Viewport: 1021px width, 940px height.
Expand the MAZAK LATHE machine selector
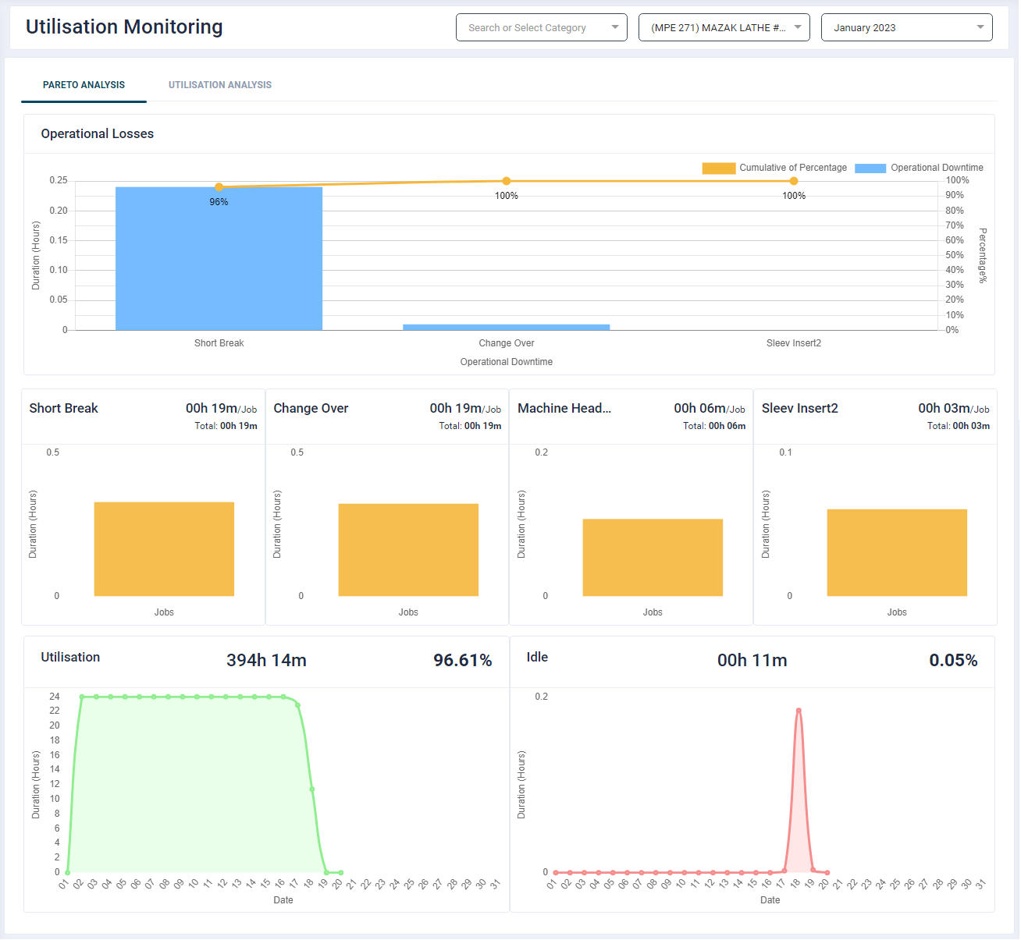[724, 27]
